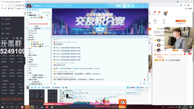The width and height of the screenshot is (194, 109).
Task: Click the music note accompaniment button
Action: 56,88
